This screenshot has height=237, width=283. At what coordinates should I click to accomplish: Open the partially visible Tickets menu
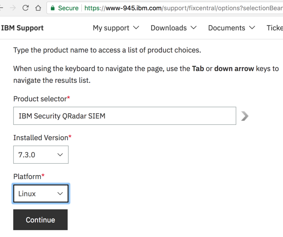pos(275,28)
